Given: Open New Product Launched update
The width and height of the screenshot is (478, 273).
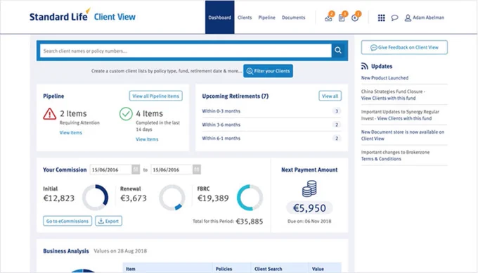Looking at the screenshot, I should (x=385, y=78).
